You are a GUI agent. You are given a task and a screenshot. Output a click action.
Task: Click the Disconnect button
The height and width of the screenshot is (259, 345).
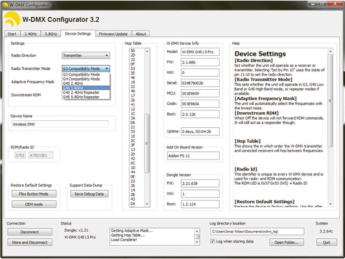30,232
